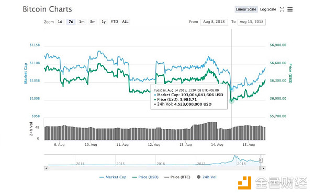314x196 pixels.
Task: Toggle 24h Vol series in legend
Action: [x=207, y=177]
